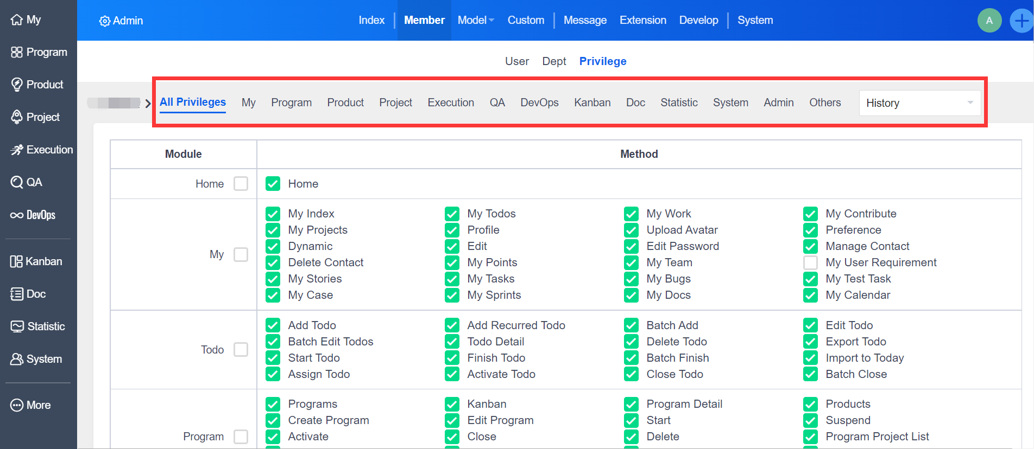Open the Dept link
Image resolution: width=1034 pixels, height=449 pixels.
click(x=554, y=61)
